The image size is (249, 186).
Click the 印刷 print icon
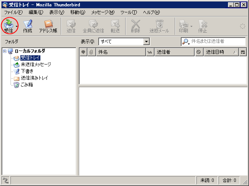184,26
